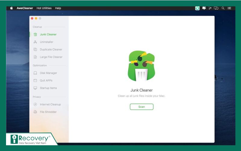Screen dimensions: 241x151
Task: Start the junk Scan button
Action: point(142,107)
